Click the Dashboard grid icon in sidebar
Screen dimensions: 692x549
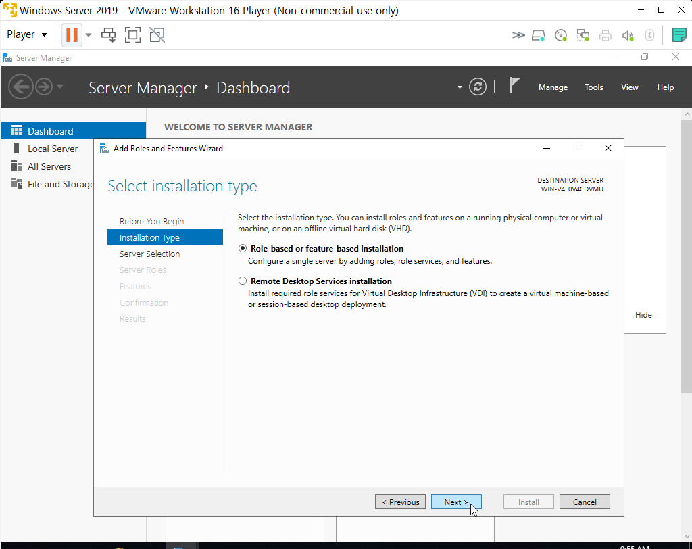click(x=17, y=130)
